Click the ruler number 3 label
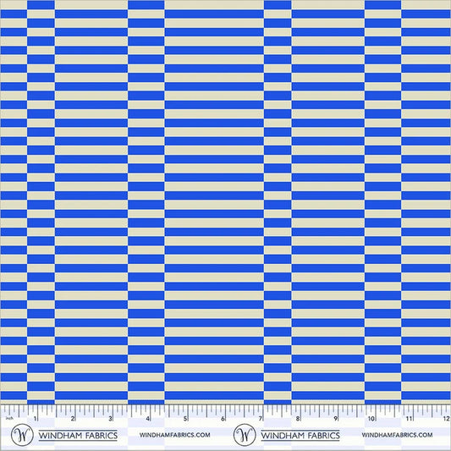 (110, 419)
